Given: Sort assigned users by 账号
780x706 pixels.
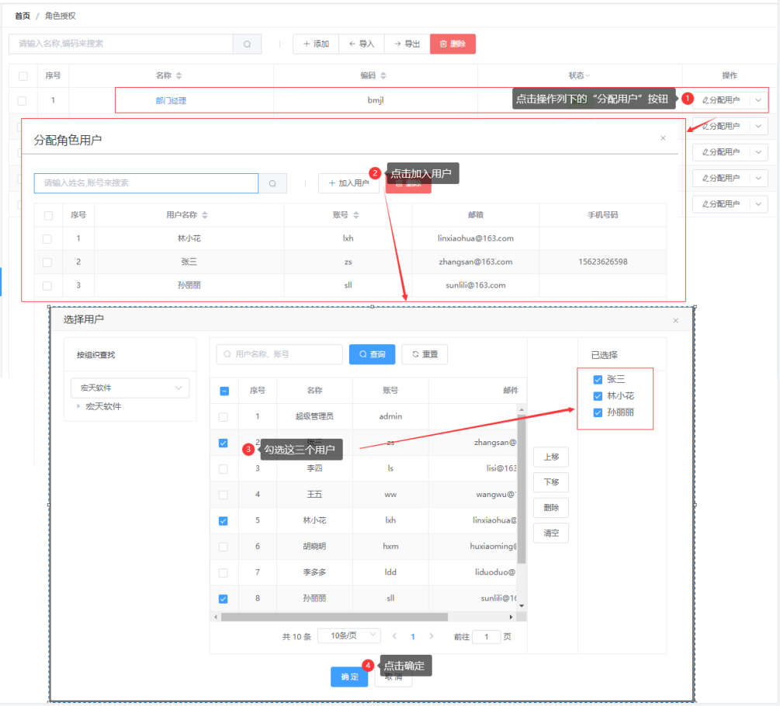Looking at the screenshot, I should click(x=356, y=215).
